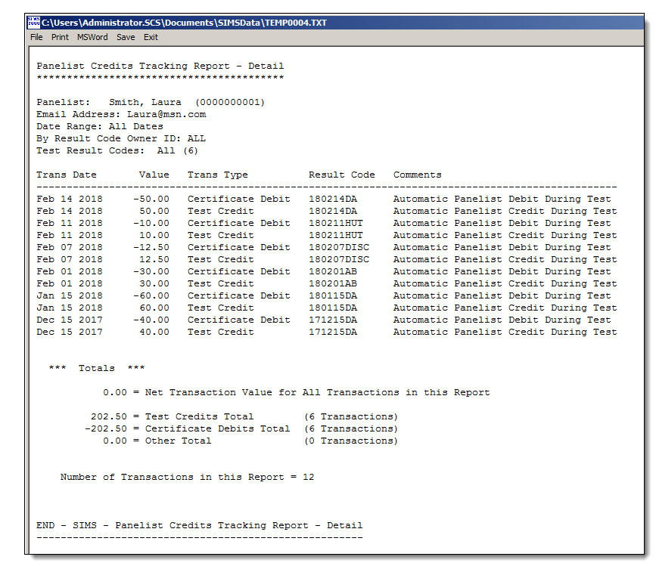
Task: Click the "By Result Code Owner ID: ALL" line
Action: point(121,139)
